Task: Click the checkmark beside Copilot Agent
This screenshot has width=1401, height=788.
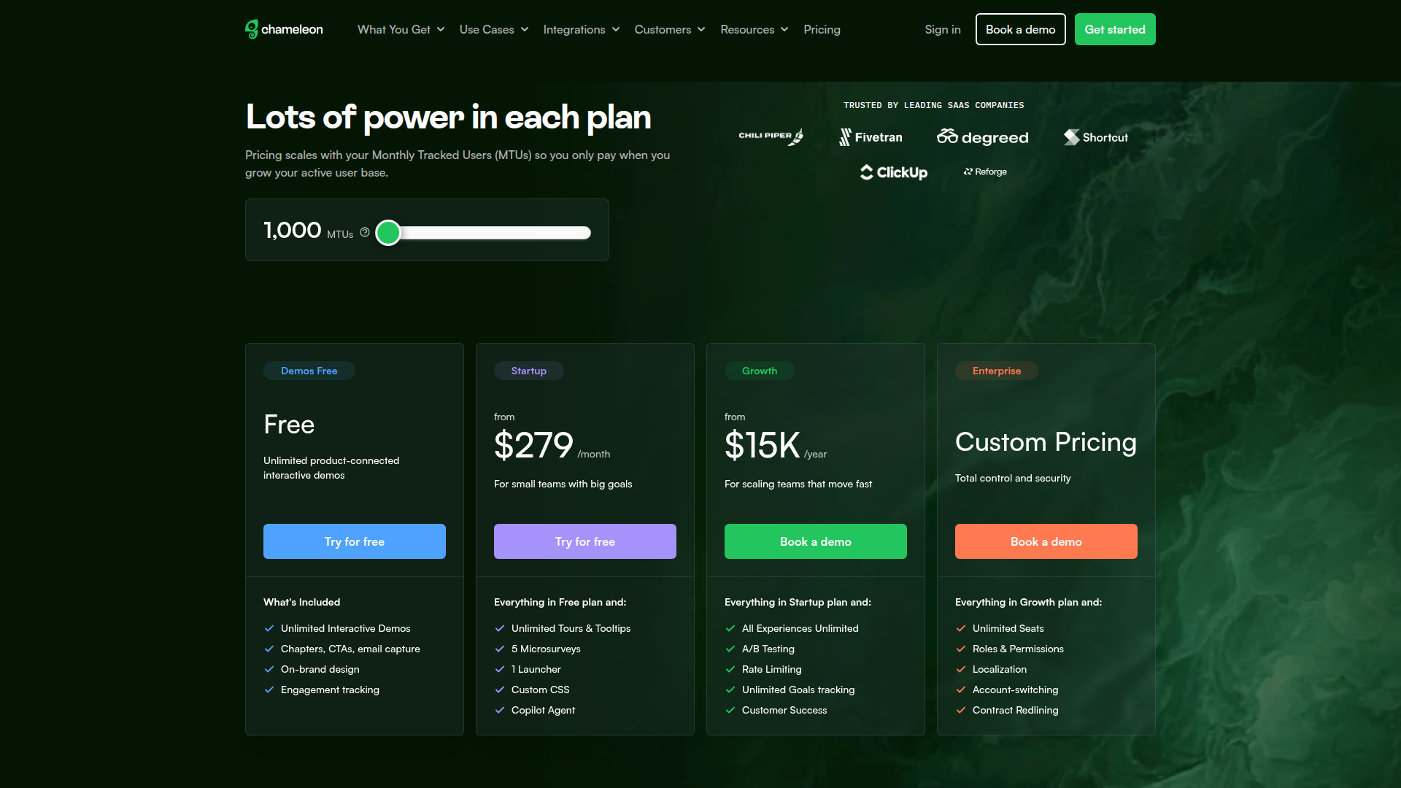Action: tap(500, 710)
